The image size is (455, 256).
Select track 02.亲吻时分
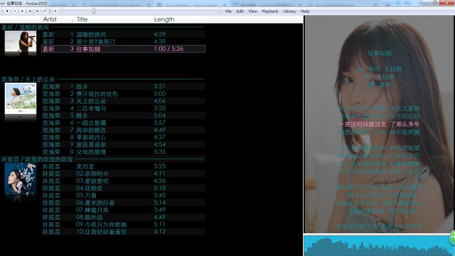(123, 173)
